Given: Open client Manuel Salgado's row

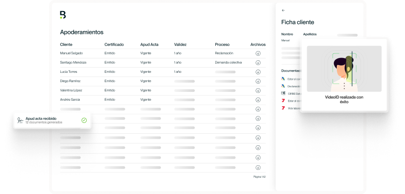Looking at the screenshot, I should point(71,53).
